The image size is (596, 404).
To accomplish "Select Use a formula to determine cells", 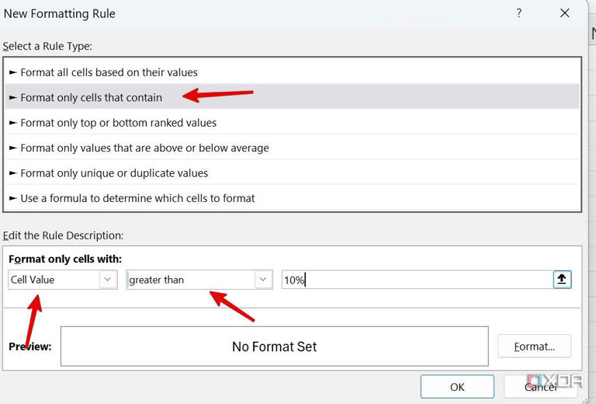I will 137,198.
